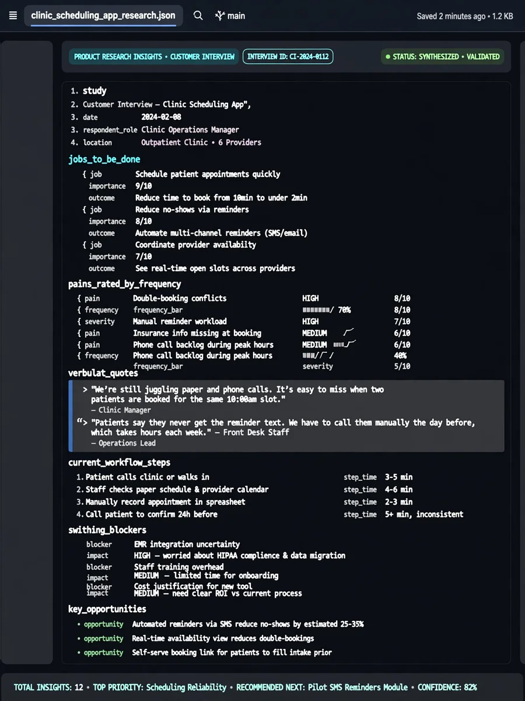This screenshot has height=701, width=525.
Task: Click the 40% frequency bar
Action: point(318,355)
